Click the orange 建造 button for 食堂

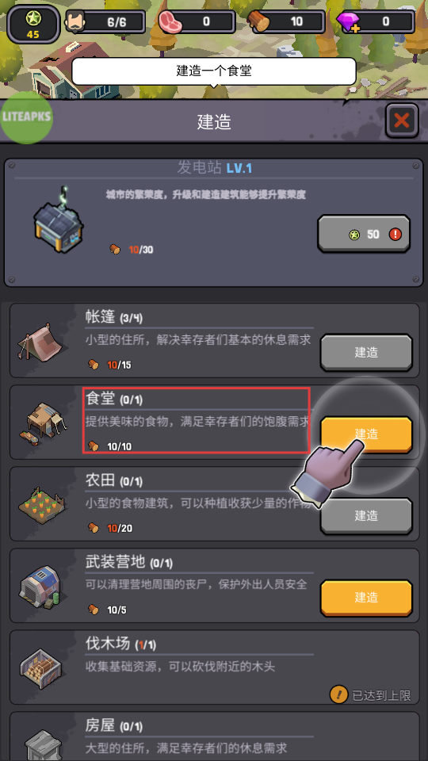366,434
